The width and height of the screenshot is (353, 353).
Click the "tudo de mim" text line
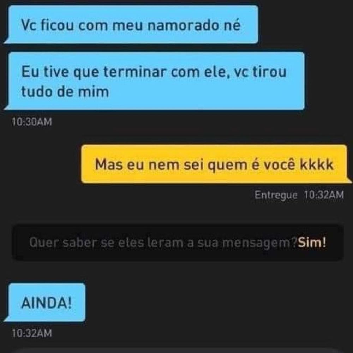pyautogui.click(x=65, y=92)
